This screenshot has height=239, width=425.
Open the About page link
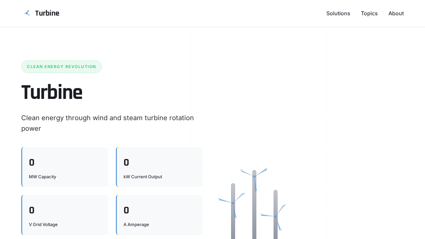(x=396, y=13)
